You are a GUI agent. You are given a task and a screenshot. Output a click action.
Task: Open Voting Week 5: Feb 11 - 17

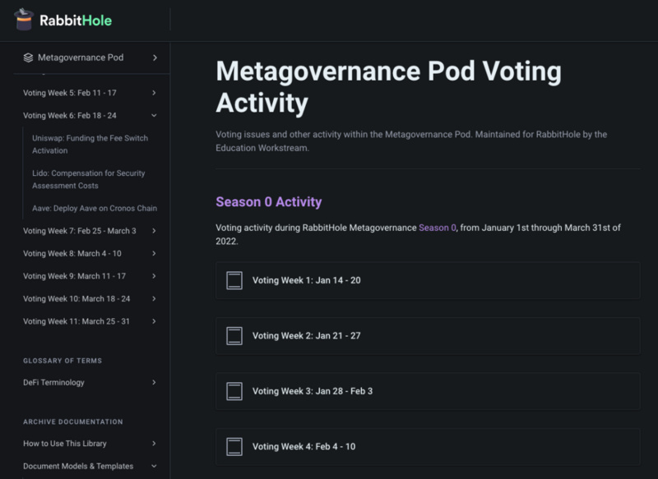click(x=70, y=93)
